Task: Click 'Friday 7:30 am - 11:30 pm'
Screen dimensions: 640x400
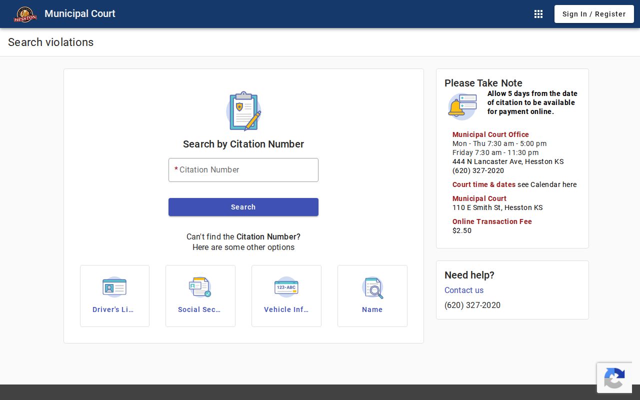Action: tap(495, 152)
